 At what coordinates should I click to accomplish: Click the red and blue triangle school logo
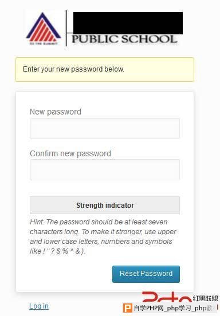(x=44, y=27)
